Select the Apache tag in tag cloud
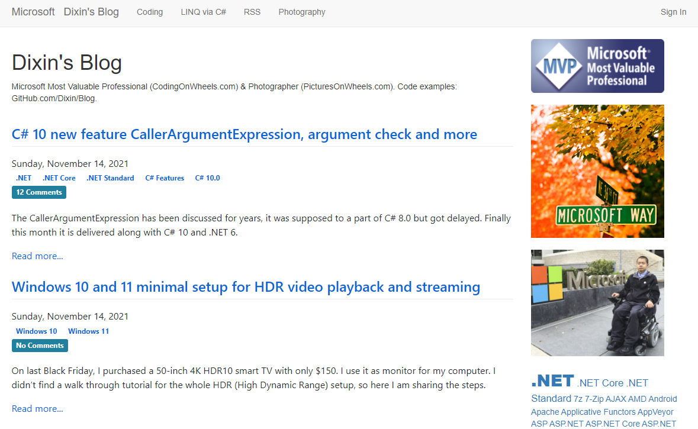698x429 pixels. click(x=545, y=412)
